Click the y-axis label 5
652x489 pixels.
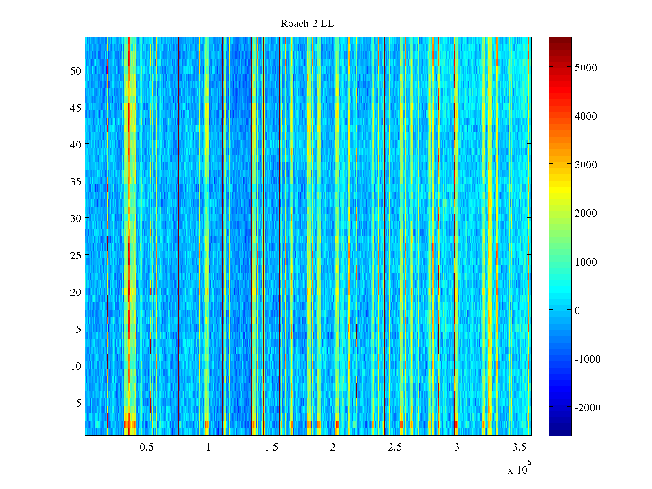[x=78, y=403]
